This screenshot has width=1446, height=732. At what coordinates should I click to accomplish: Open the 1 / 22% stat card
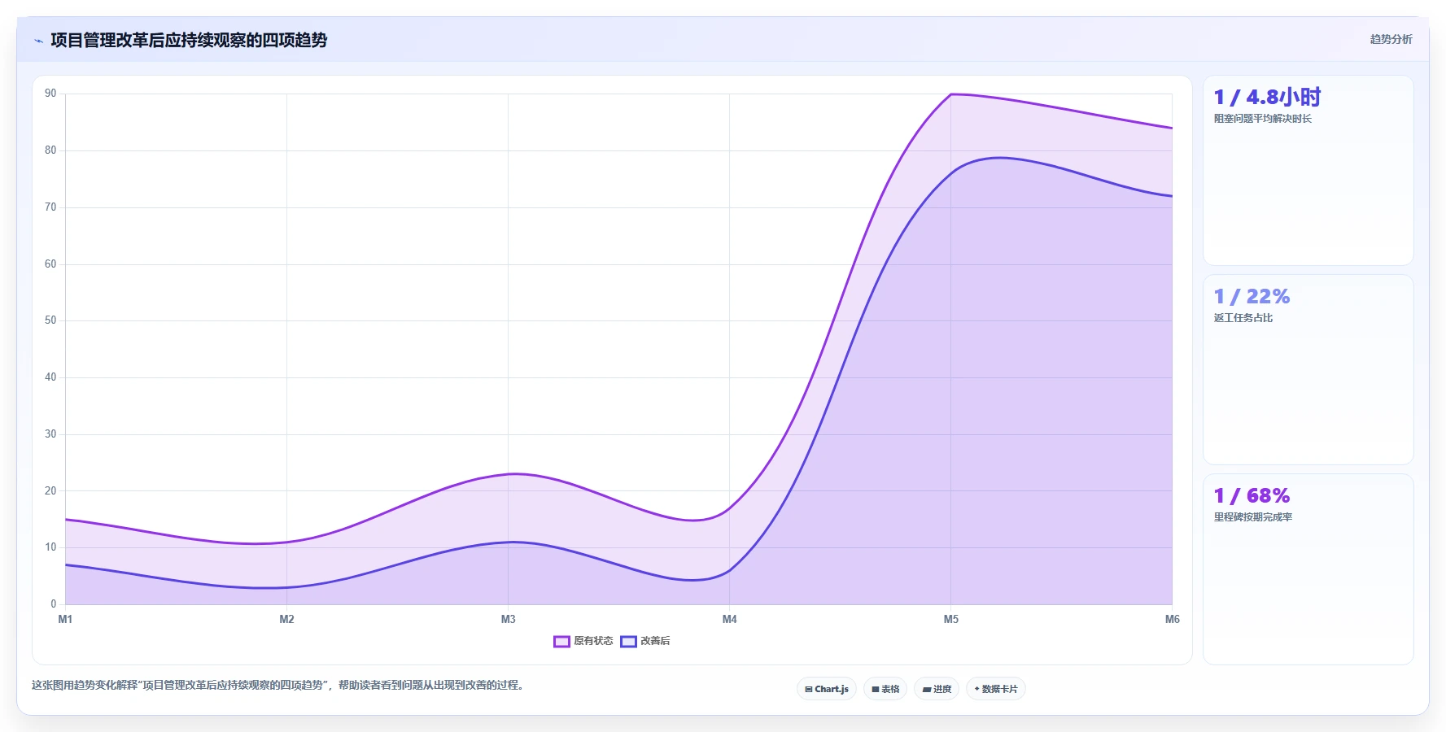point(1308,370)
